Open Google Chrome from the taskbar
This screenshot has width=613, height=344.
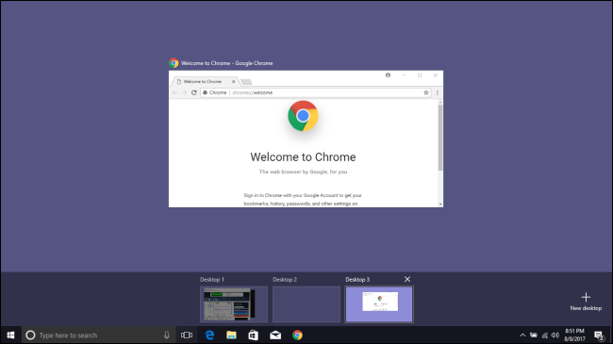coord(297,335)
